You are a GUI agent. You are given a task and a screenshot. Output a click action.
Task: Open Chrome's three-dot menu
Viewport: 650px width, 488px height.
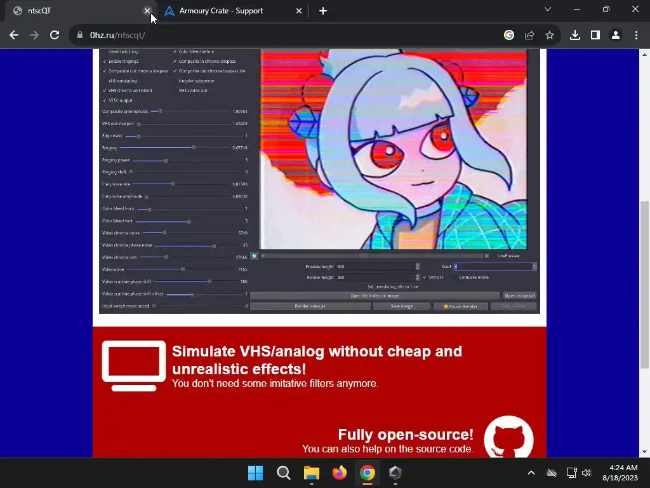coord(636,36)
